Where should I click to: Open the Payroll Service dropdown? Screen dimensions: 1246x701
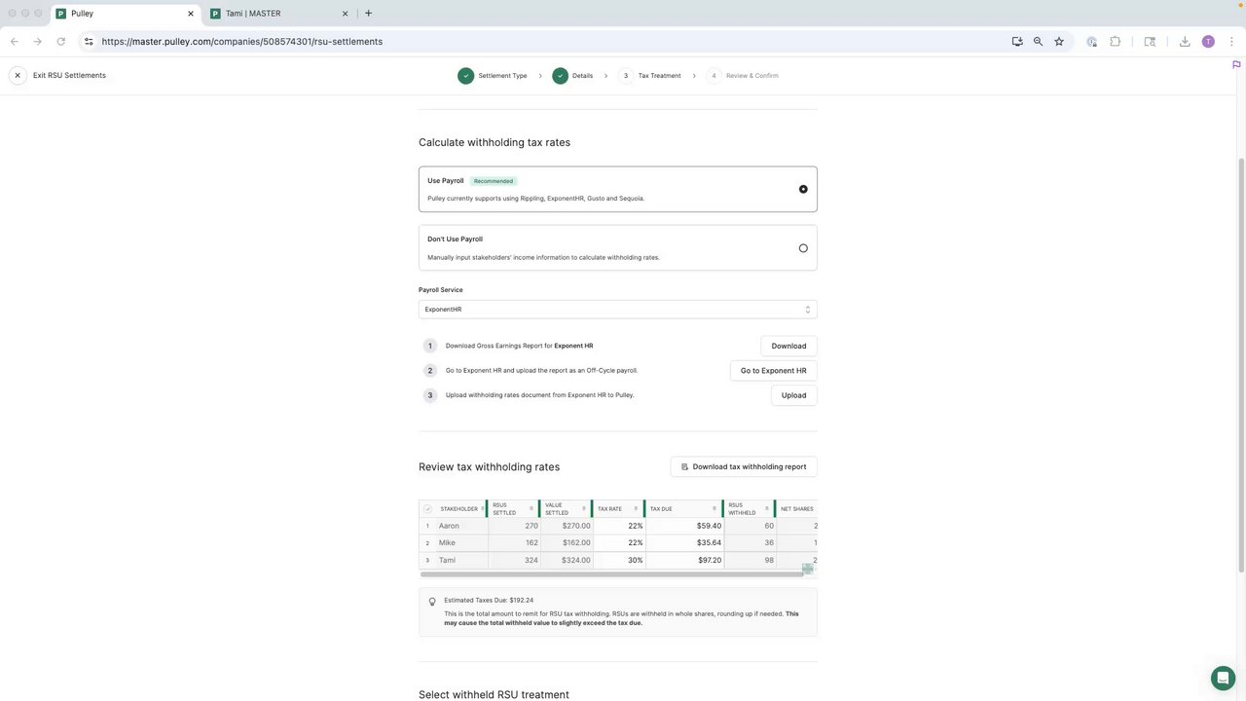click(617, 310)
